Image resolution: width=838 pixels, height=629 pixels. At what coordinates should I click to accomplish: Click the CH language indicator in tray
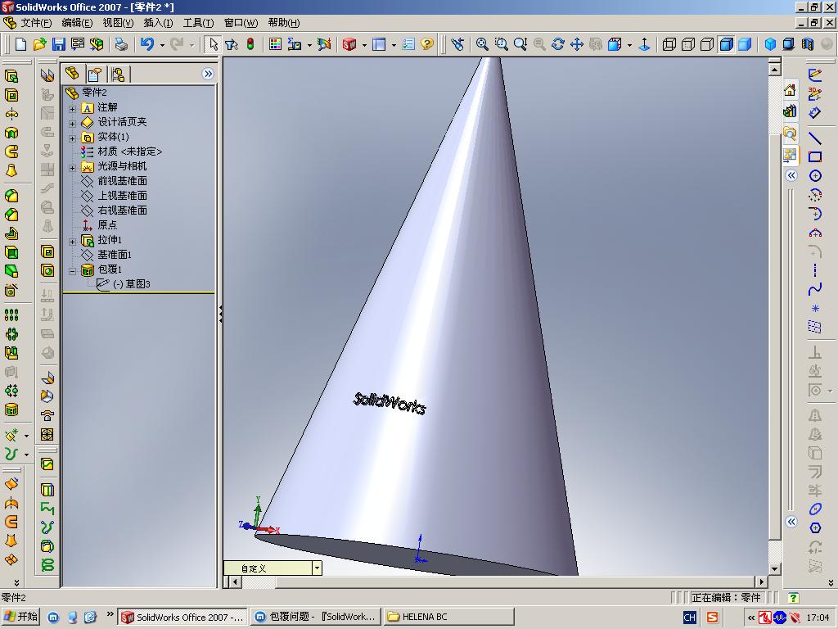pos(689,618)
